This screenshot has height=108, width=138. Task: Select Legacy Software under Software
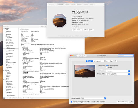point(10,96)
